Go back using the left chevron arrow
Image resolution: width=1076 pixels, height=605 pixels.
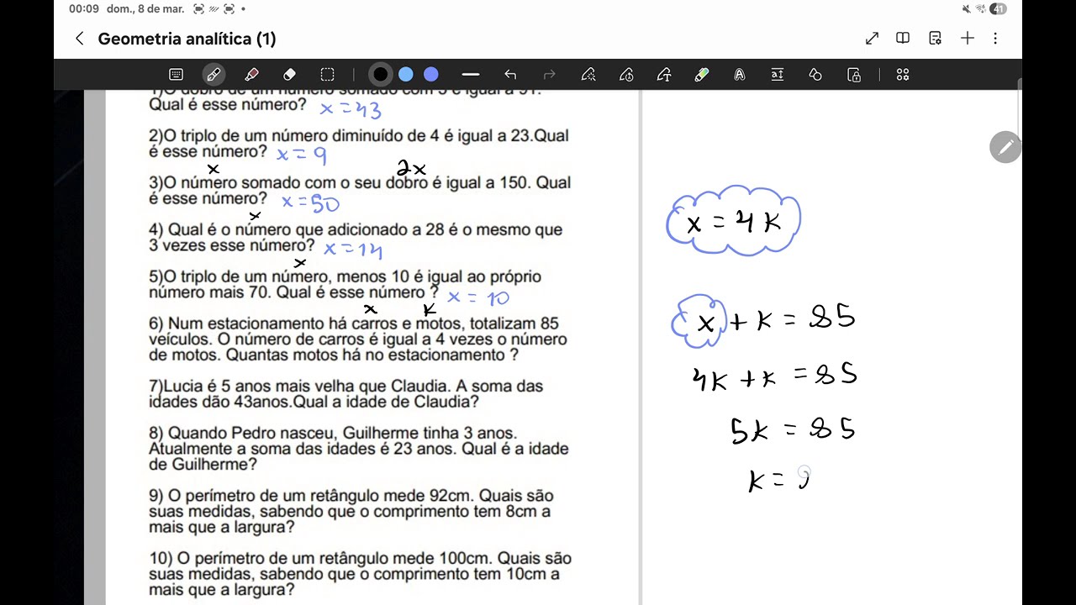(80, 39)
